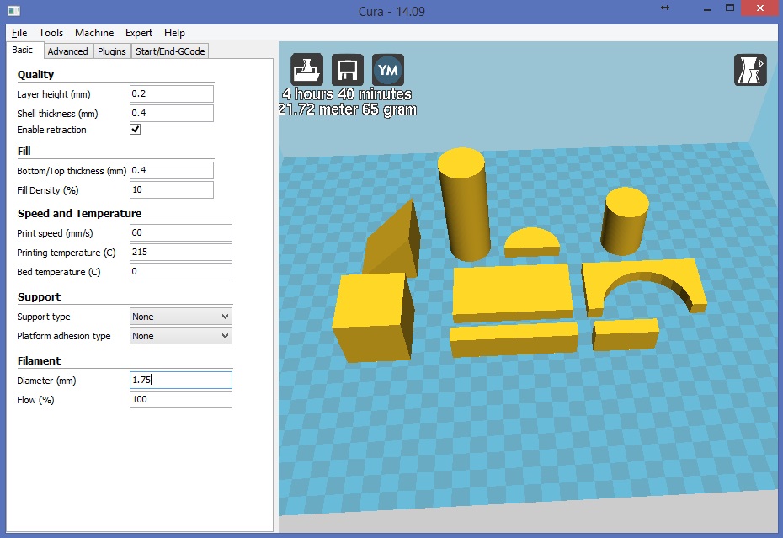Click the Cura app icon in title bar
This screenshot has height=538, width=783.
(x=14, y=10)
